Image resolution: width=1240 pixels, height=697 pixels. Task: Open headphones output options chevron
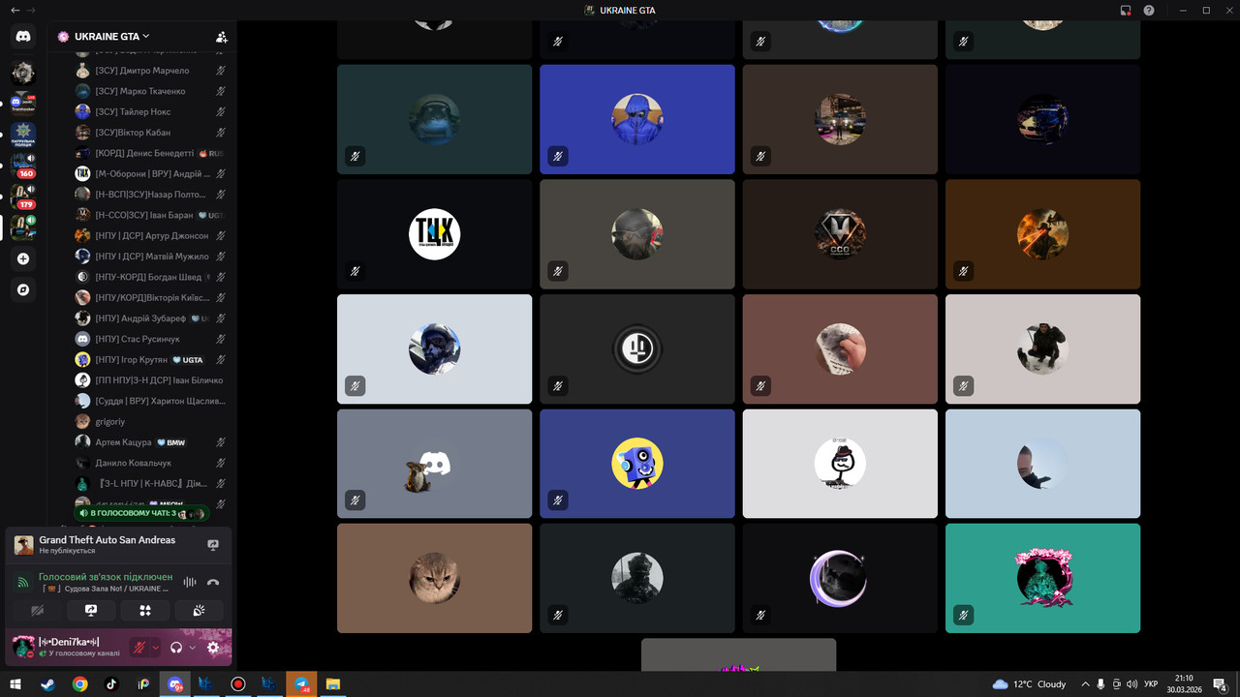click(192, 648)
